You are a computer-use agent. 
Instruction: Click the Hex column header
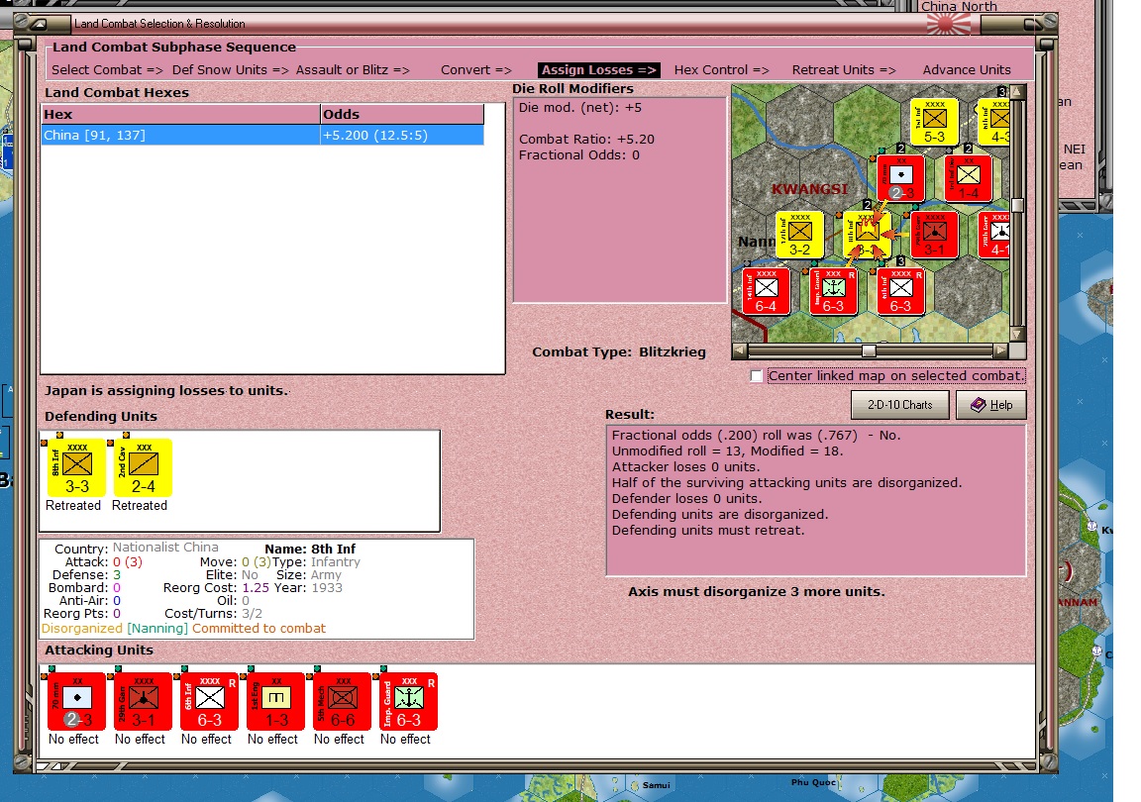tap(180, 114)
